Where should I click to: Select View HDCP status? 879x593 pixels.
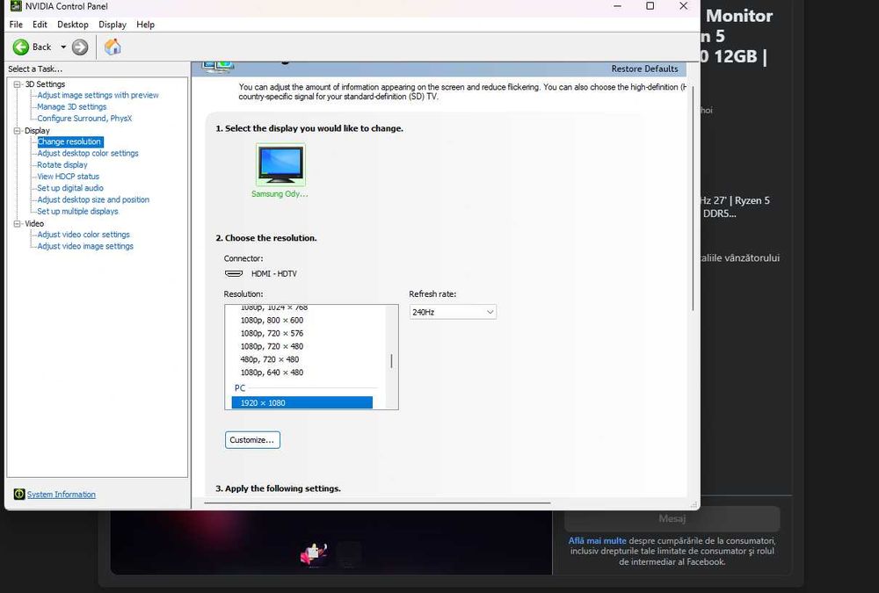coord(68,177)
